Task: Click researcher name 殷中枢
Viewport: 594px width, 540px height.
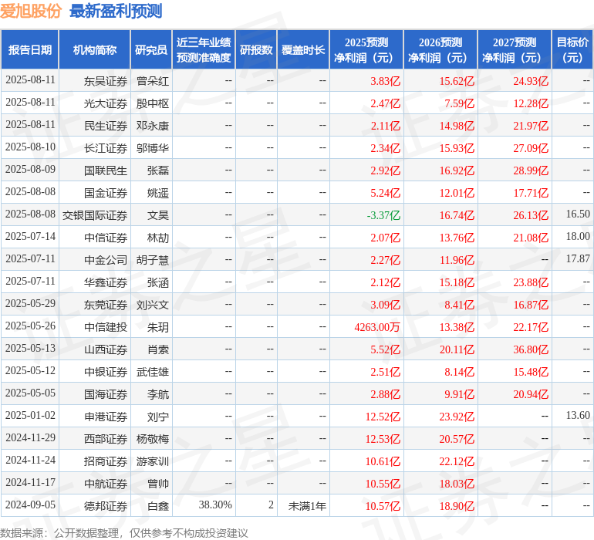Action: click(152, 103)
